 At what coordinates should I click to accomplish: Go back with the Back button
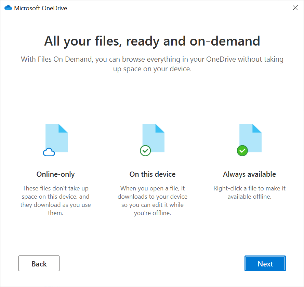(x=39, y=263)
